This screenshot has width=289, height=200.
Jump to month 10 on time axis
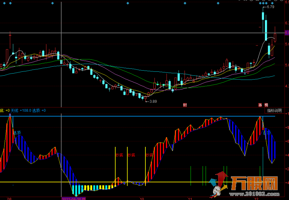tap(142, 199)
